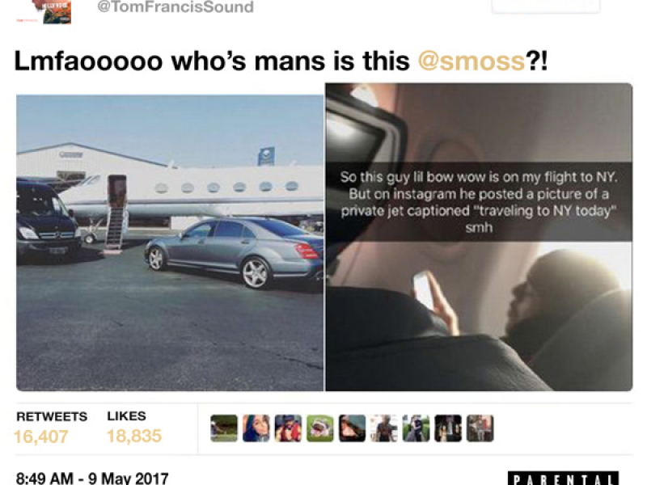
Task: View the 16,407 retweets list
Action: click(51, 428)
